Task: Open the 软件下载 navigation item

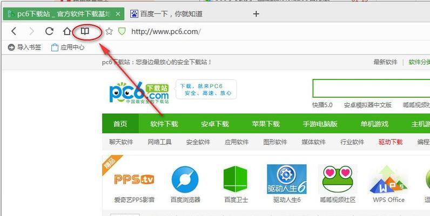Action: [x=164, y=124]
